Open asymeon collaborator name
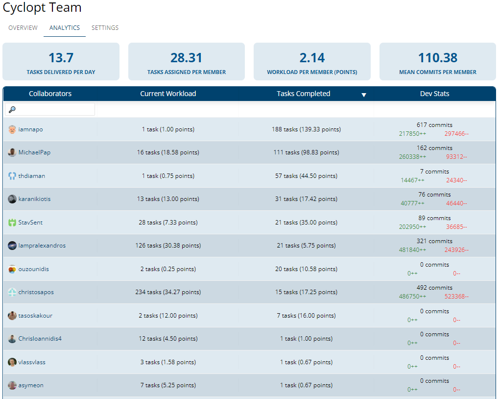Viewport: 499px width, 399px height. 31,385
